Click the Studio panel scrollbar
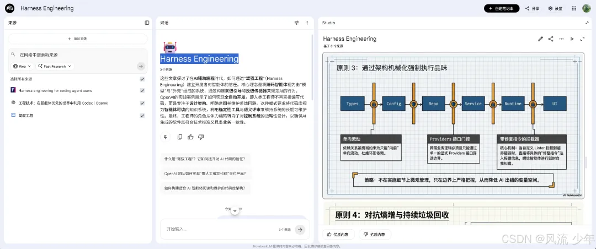Image resolution: width=596 pixels, height=249 pixels. click(x=587, y=162)
